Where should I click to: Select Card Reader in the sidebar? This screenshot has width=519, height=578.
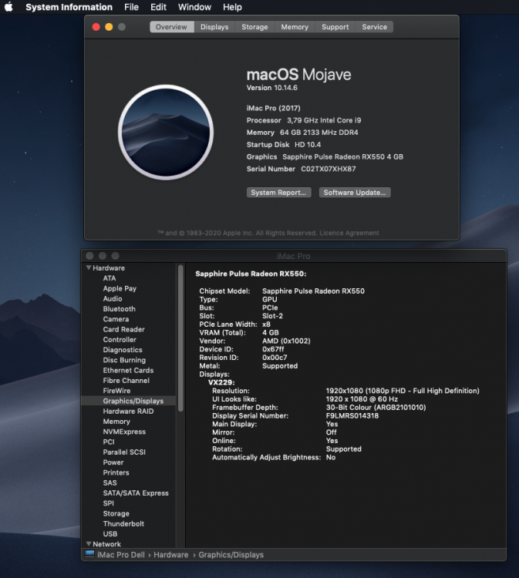coord(123,330)
